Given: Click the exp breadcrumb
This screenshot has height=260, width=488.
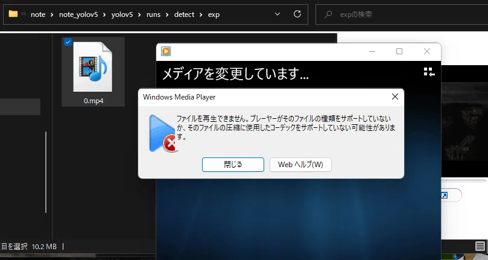Looking at the screenshot, I should click(214, 14).
